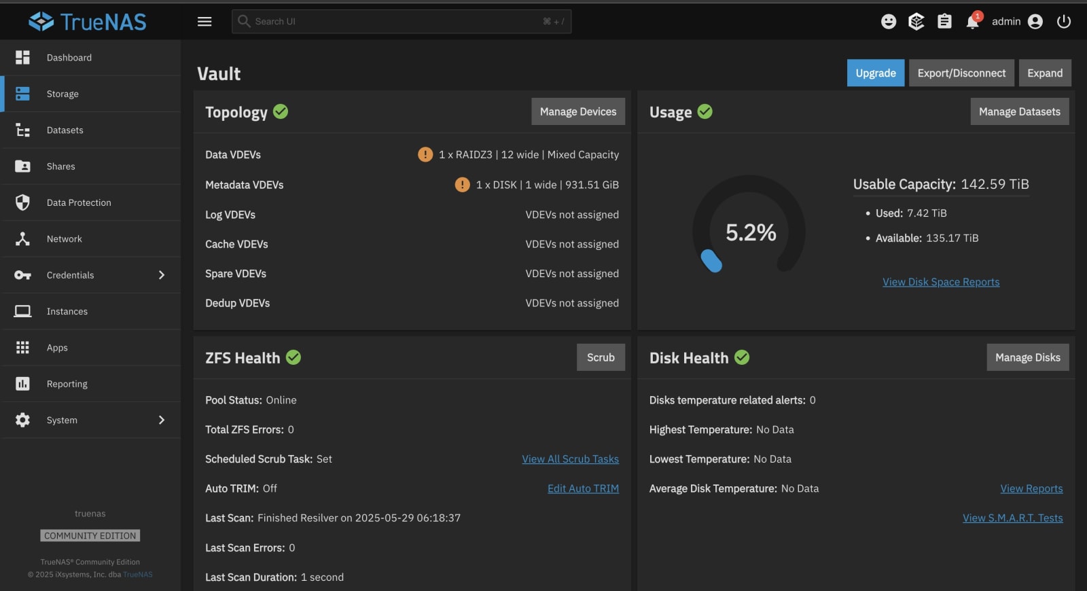Click the Storage sidebar icon
The image size is (1087, 591).
[22, 94]
